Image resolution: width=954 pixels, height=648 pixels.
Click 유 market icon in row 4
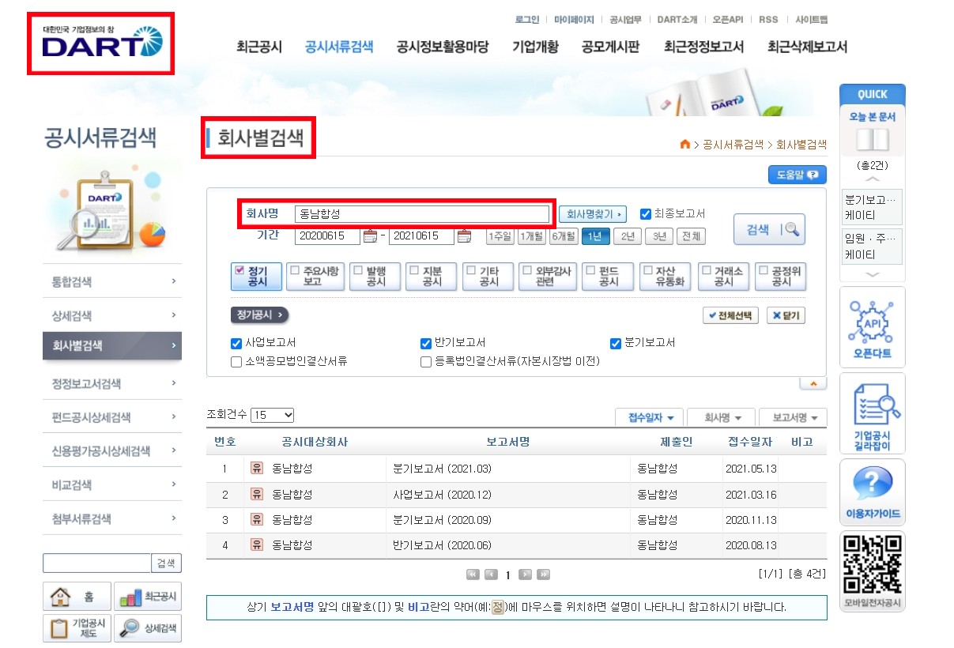[256, 545]
